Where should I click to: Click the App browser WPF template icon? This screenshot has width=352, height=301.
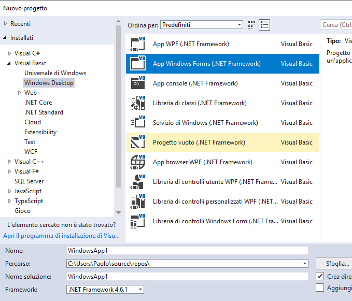[138, 162]
